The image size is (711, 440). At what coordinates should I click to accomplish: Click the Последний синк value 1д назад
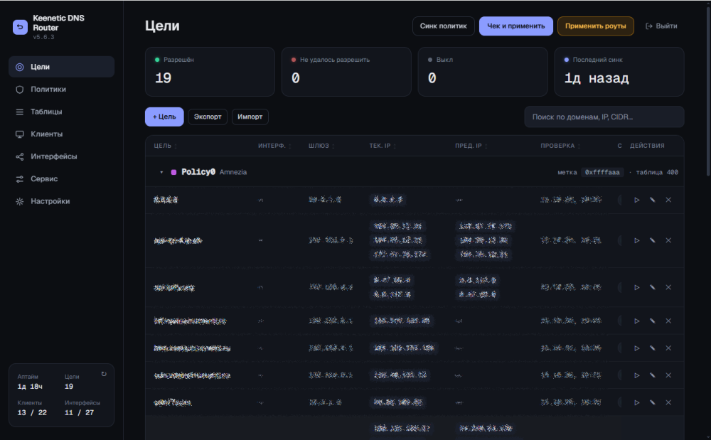(x=597, y=78)
